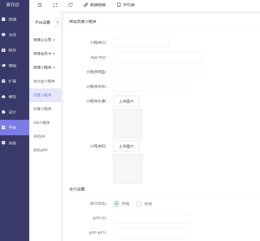Click the 支付设置 section heading
This screenshot has width=260, height=241.
click(x=77, y=189)
